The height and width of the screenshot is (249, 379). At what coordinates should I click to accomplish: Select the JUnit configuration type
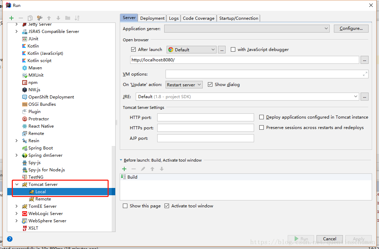33,38
